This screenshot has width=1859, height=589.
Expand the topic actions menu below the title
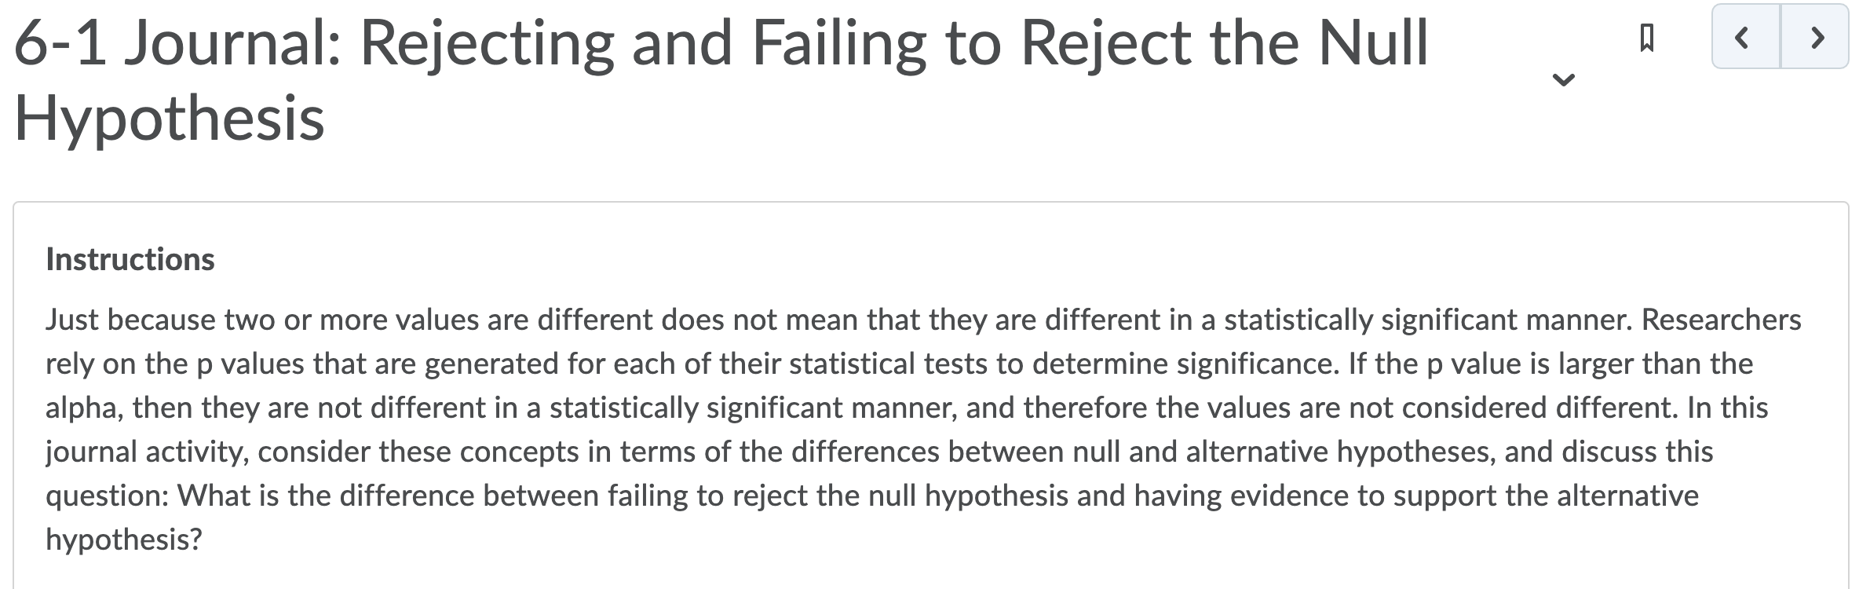(1562, 79)
